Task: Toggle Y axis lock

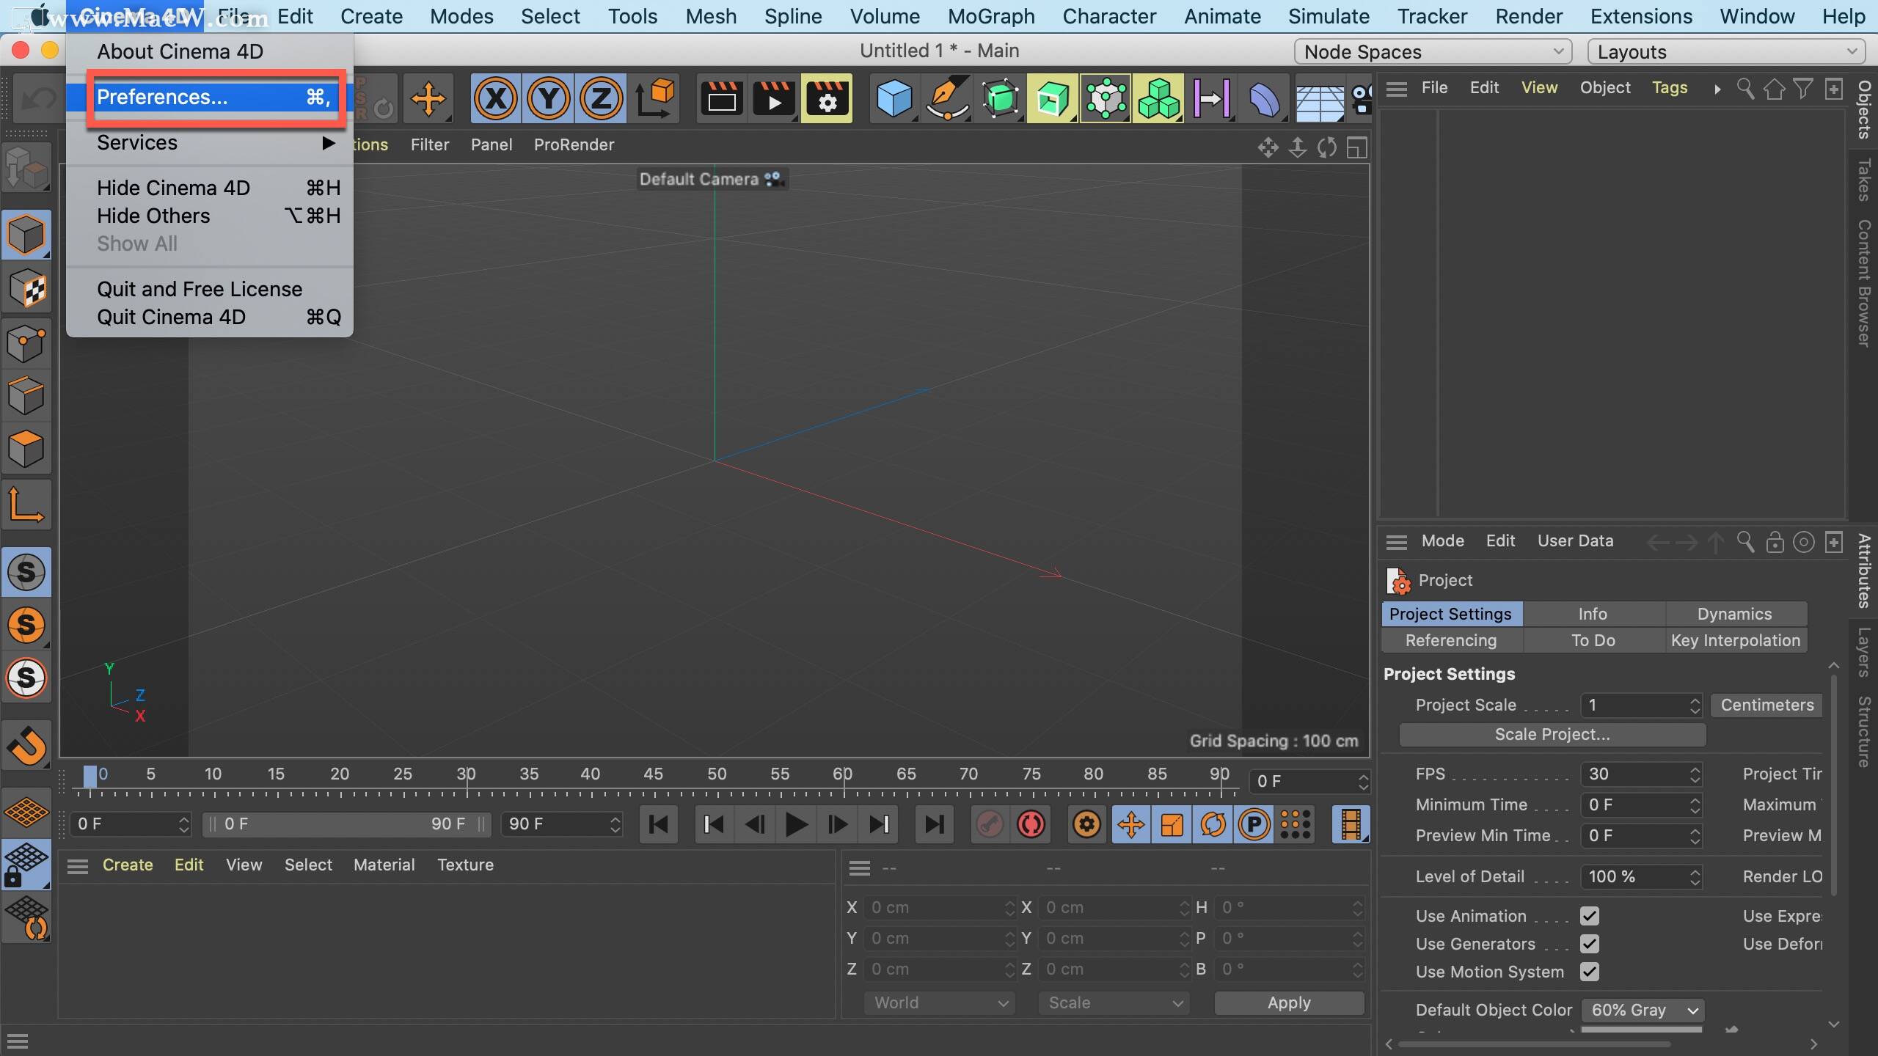Action: click(548, 98)
